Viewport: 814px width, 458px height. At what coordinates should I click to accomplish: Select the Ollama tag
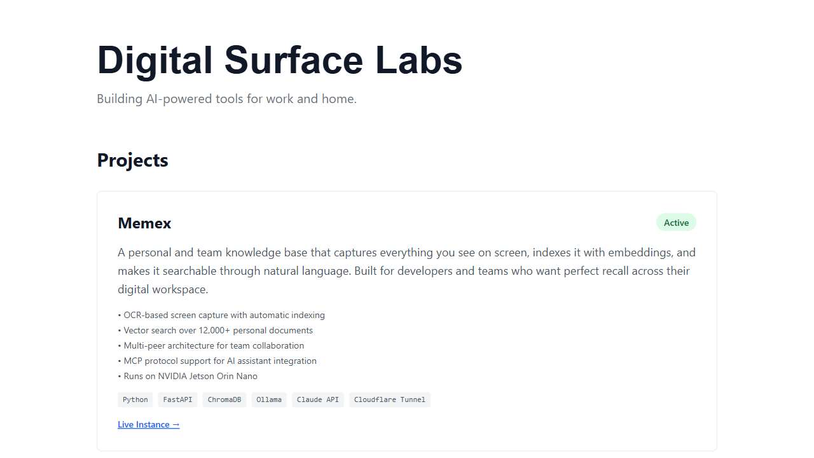269,399
